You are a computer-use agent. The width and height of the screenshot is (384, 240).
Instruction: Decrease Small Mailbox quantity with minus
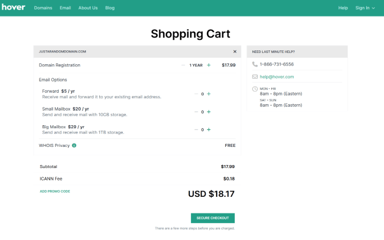196,112
